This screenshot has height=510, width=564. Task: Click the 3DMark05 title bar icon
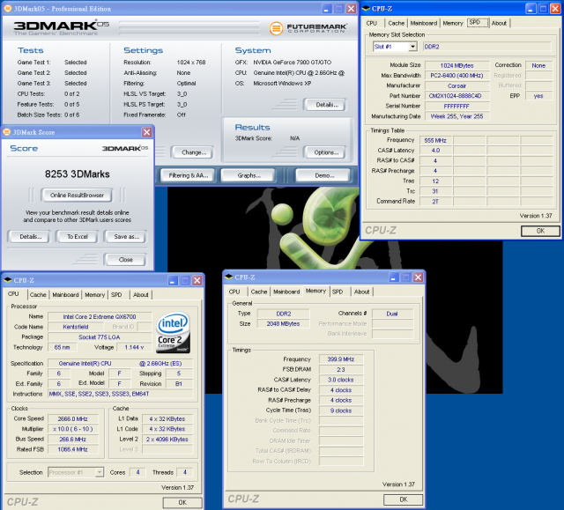(7, 8)
